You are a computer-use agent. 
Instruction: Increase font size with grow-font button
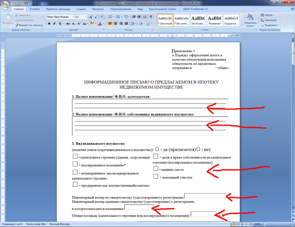(91, 17)
